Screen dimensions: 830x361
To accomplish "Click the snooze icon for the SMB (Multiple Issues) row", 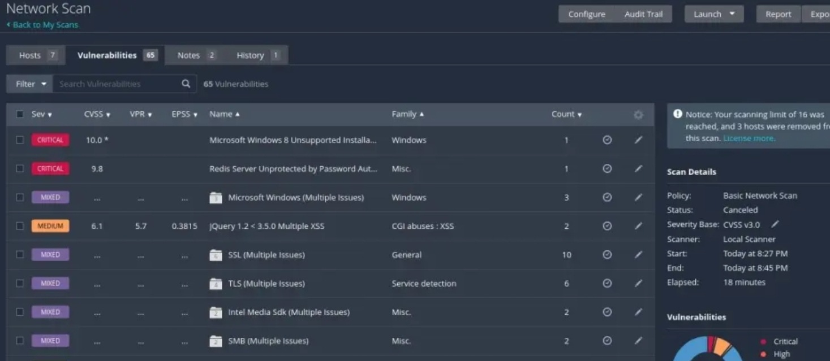I will tap(607, 341).
